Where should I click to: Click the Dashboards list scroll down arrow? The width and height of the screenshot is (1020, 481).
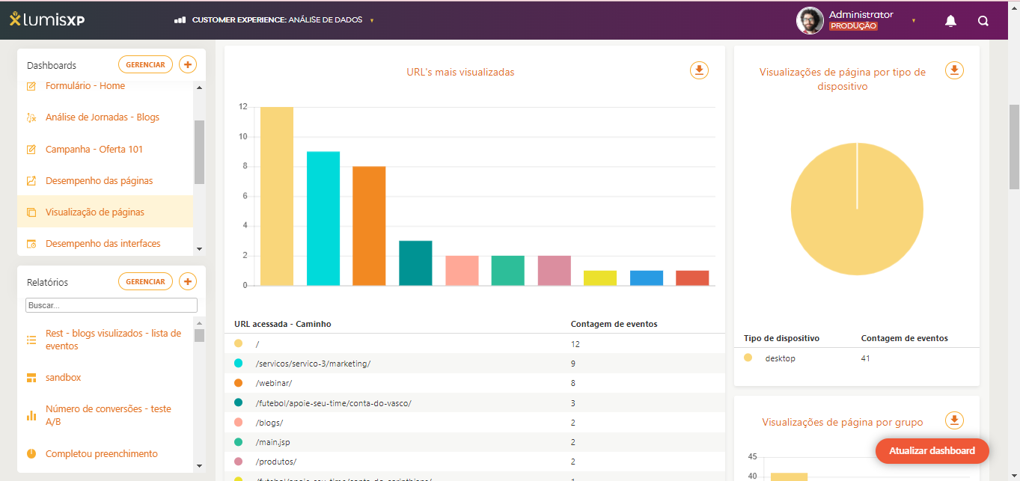[199, 249]
